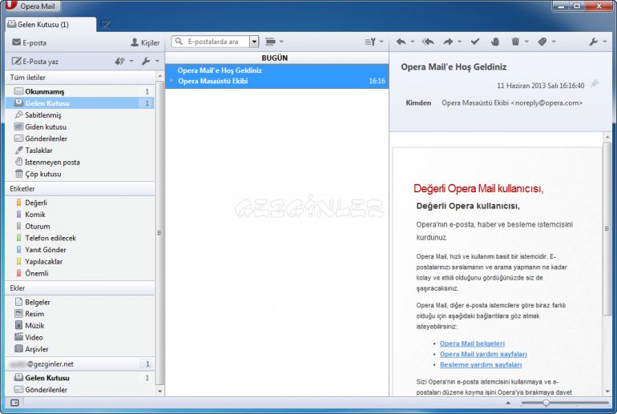
Task: Click sidebar scrollbar down arrow
Action: click(159, 392)
